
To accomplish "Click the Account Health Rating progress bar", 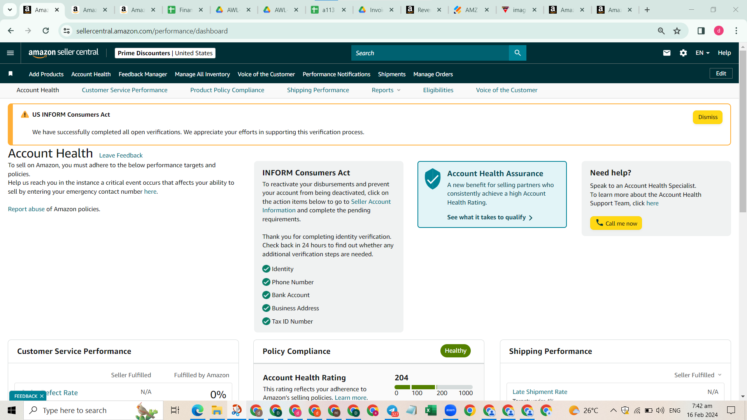I will point(433,387).
